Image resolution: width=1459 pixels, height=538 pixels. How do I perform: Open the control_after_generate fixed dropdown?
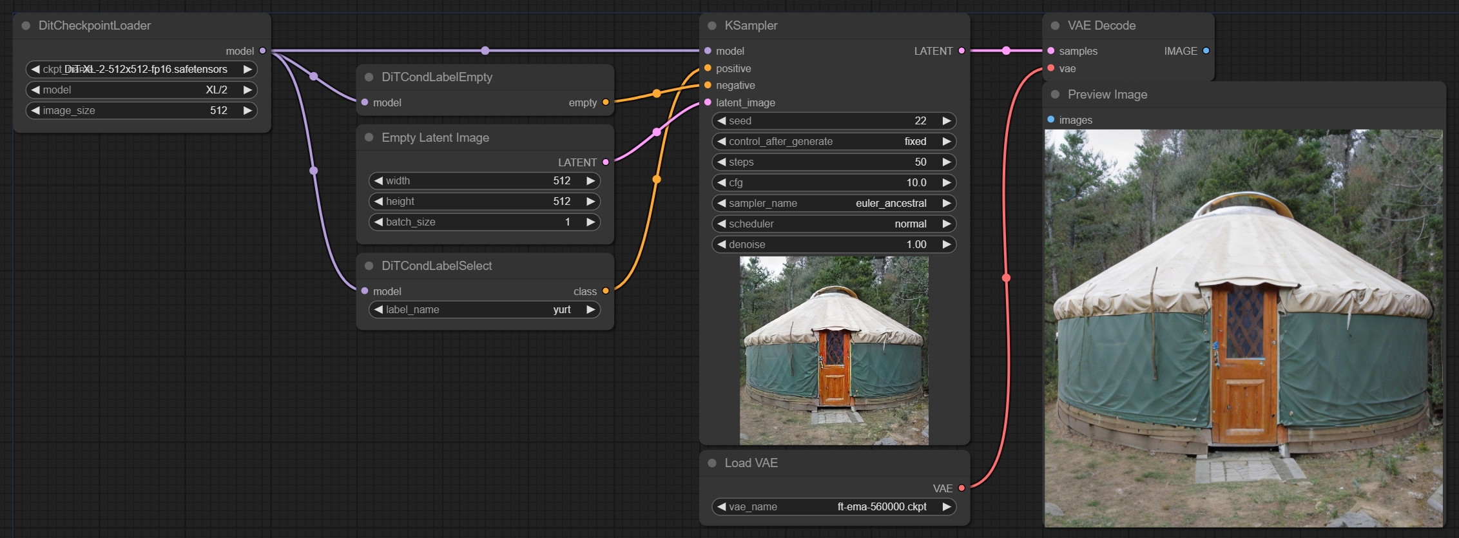[x=834, y=141]
